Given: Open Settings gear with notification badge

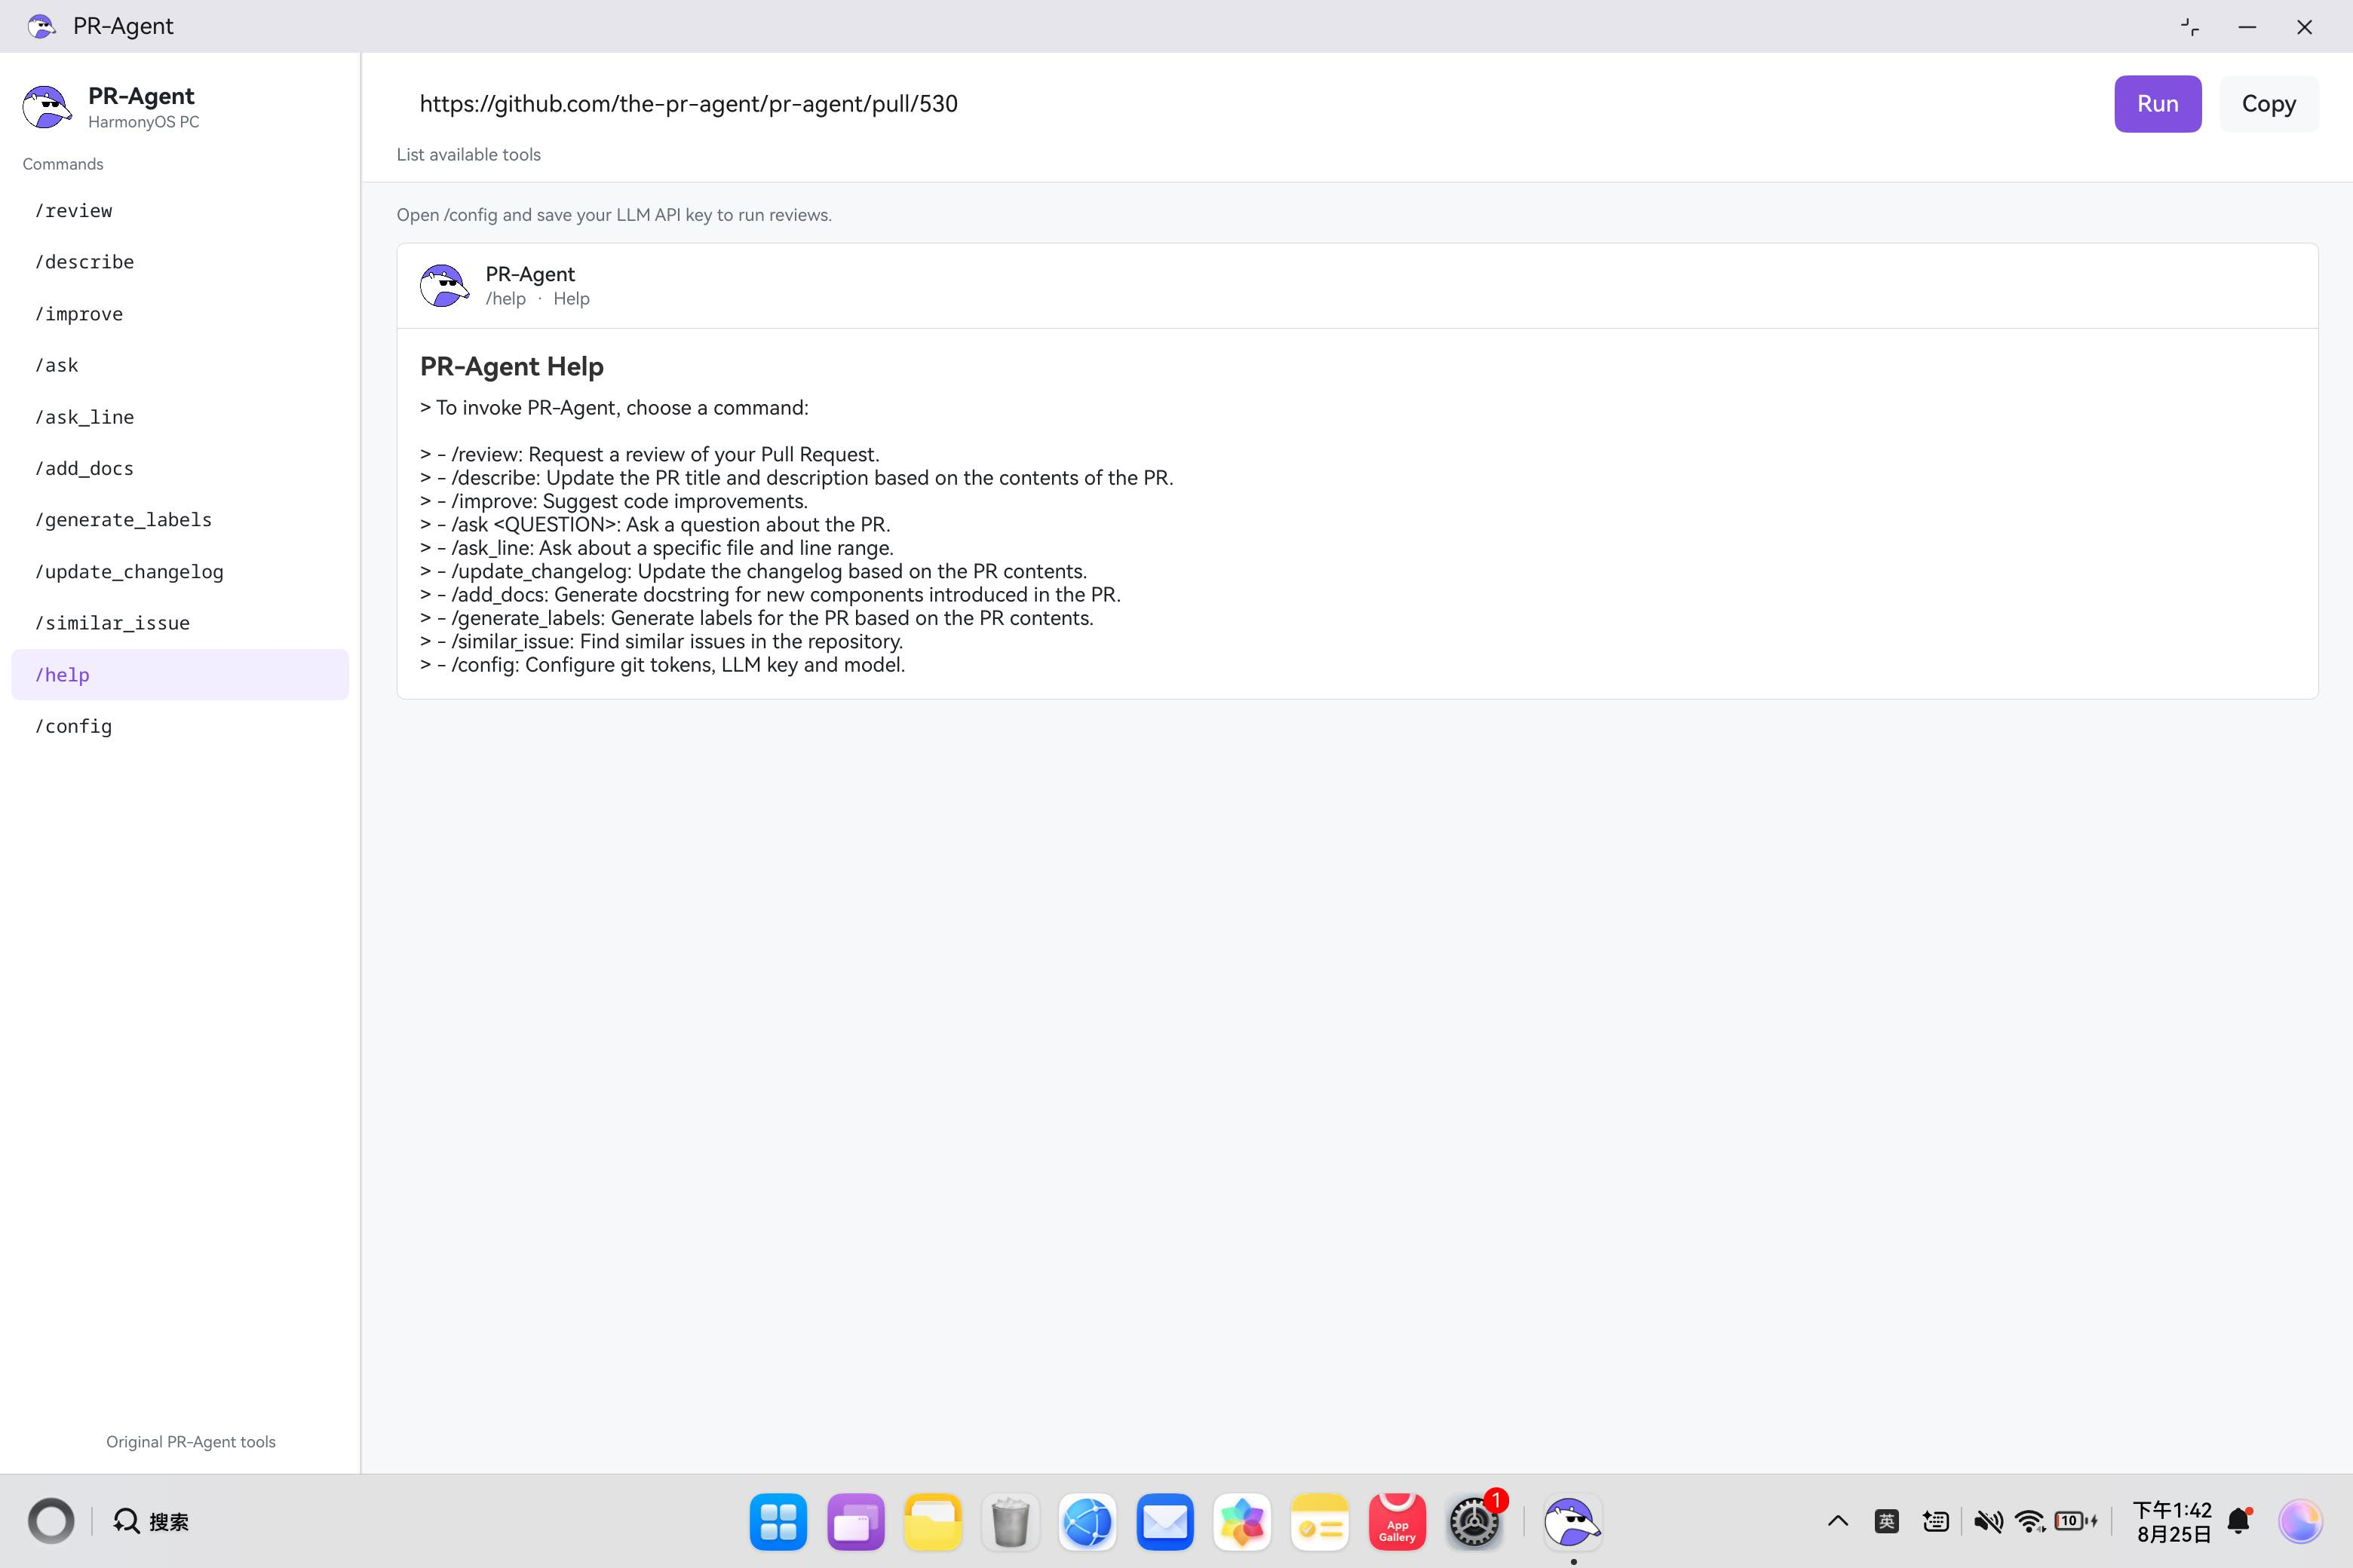Looking at the screenshot, I should point(1474,1521).
